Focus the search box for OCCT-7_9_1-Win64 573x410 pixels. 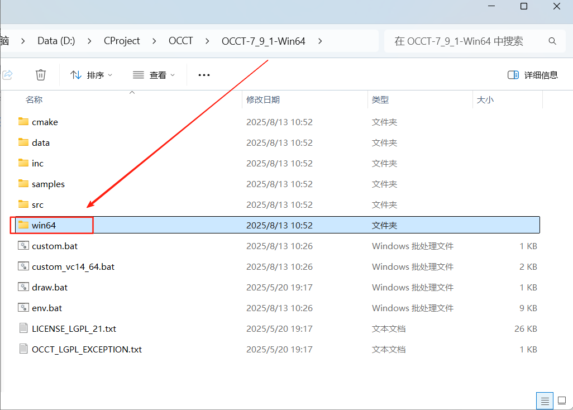(474, 41)
